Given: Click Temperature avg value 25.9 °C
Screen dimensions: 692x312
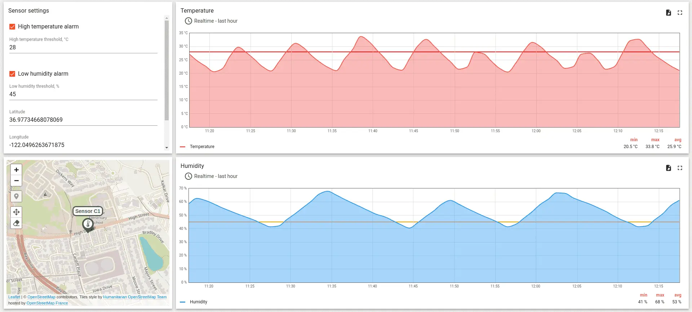Looking at the screenshot, I should click(x=674, y=147).
